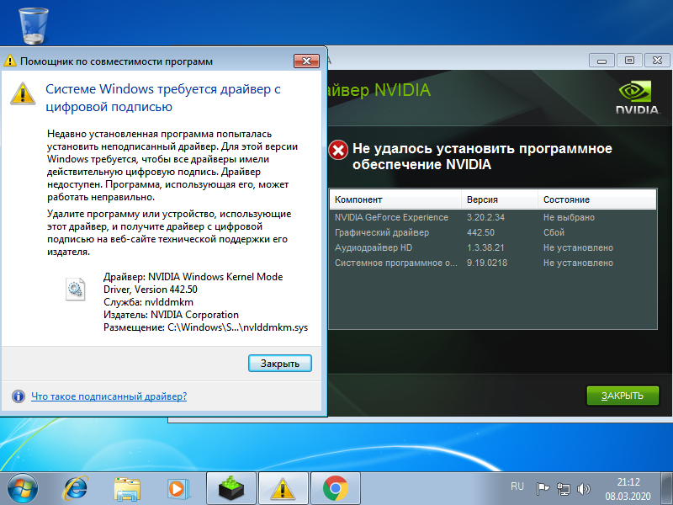Click version 9.19.0218 in the table

pyautogui.click(x=487, y=263)
